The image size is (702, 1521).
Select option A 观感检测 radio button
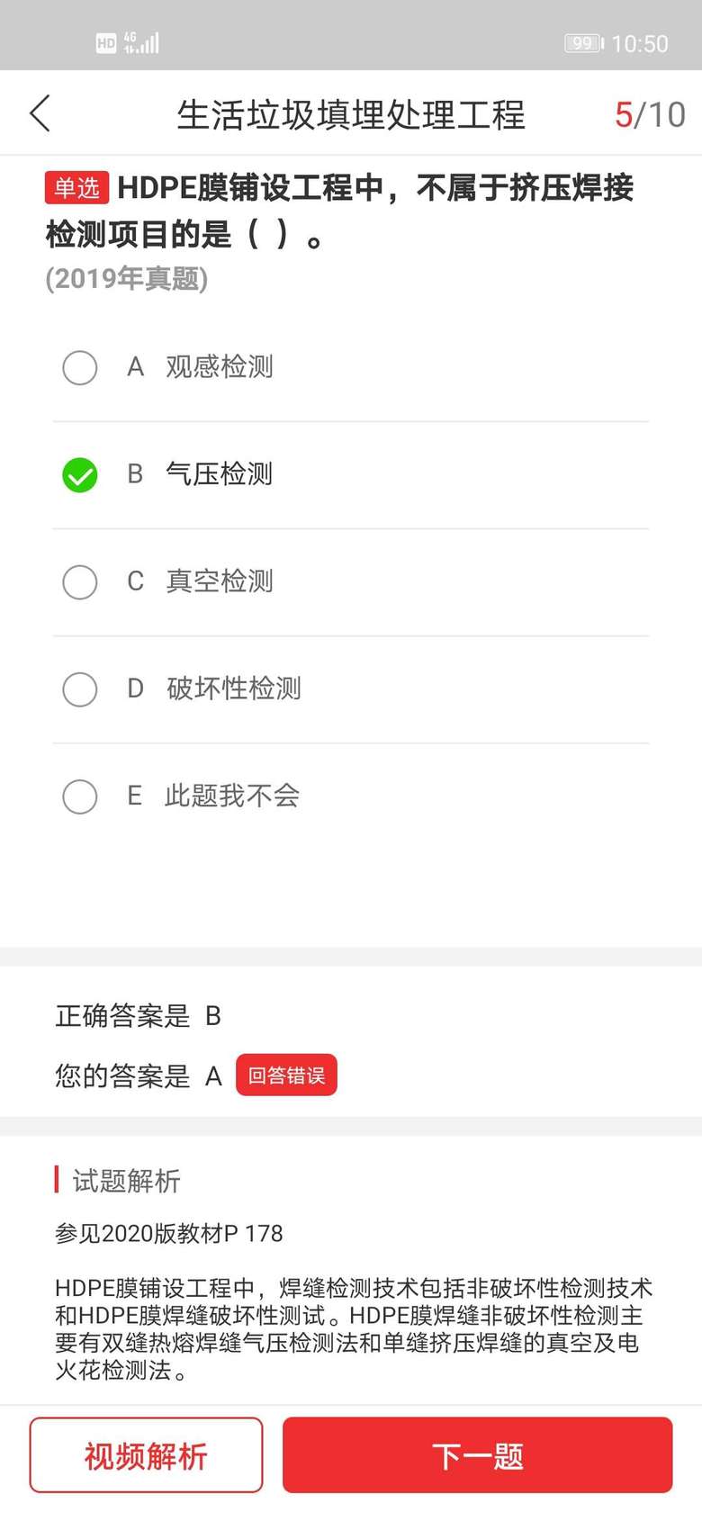pos(80,367)
